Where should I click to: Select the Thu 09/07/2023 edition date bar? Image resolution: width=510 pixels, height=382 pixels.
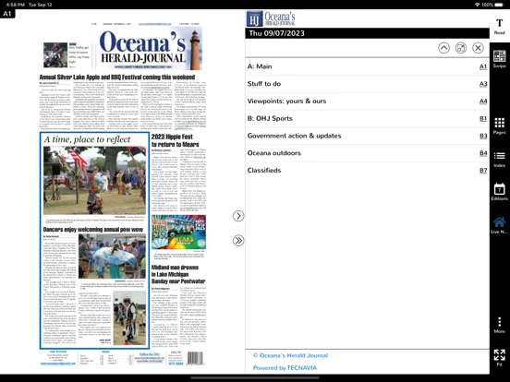click(x=367, y=33)
